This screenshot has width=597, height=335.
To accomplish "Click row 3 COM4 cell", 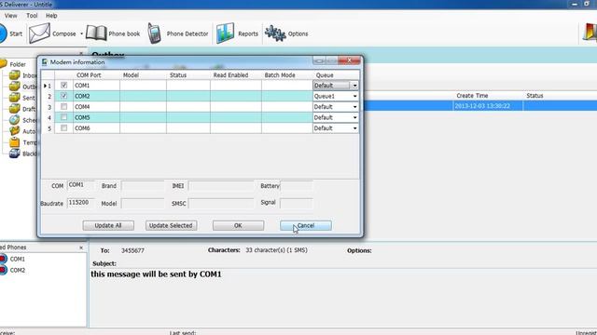I will [97, 107].
